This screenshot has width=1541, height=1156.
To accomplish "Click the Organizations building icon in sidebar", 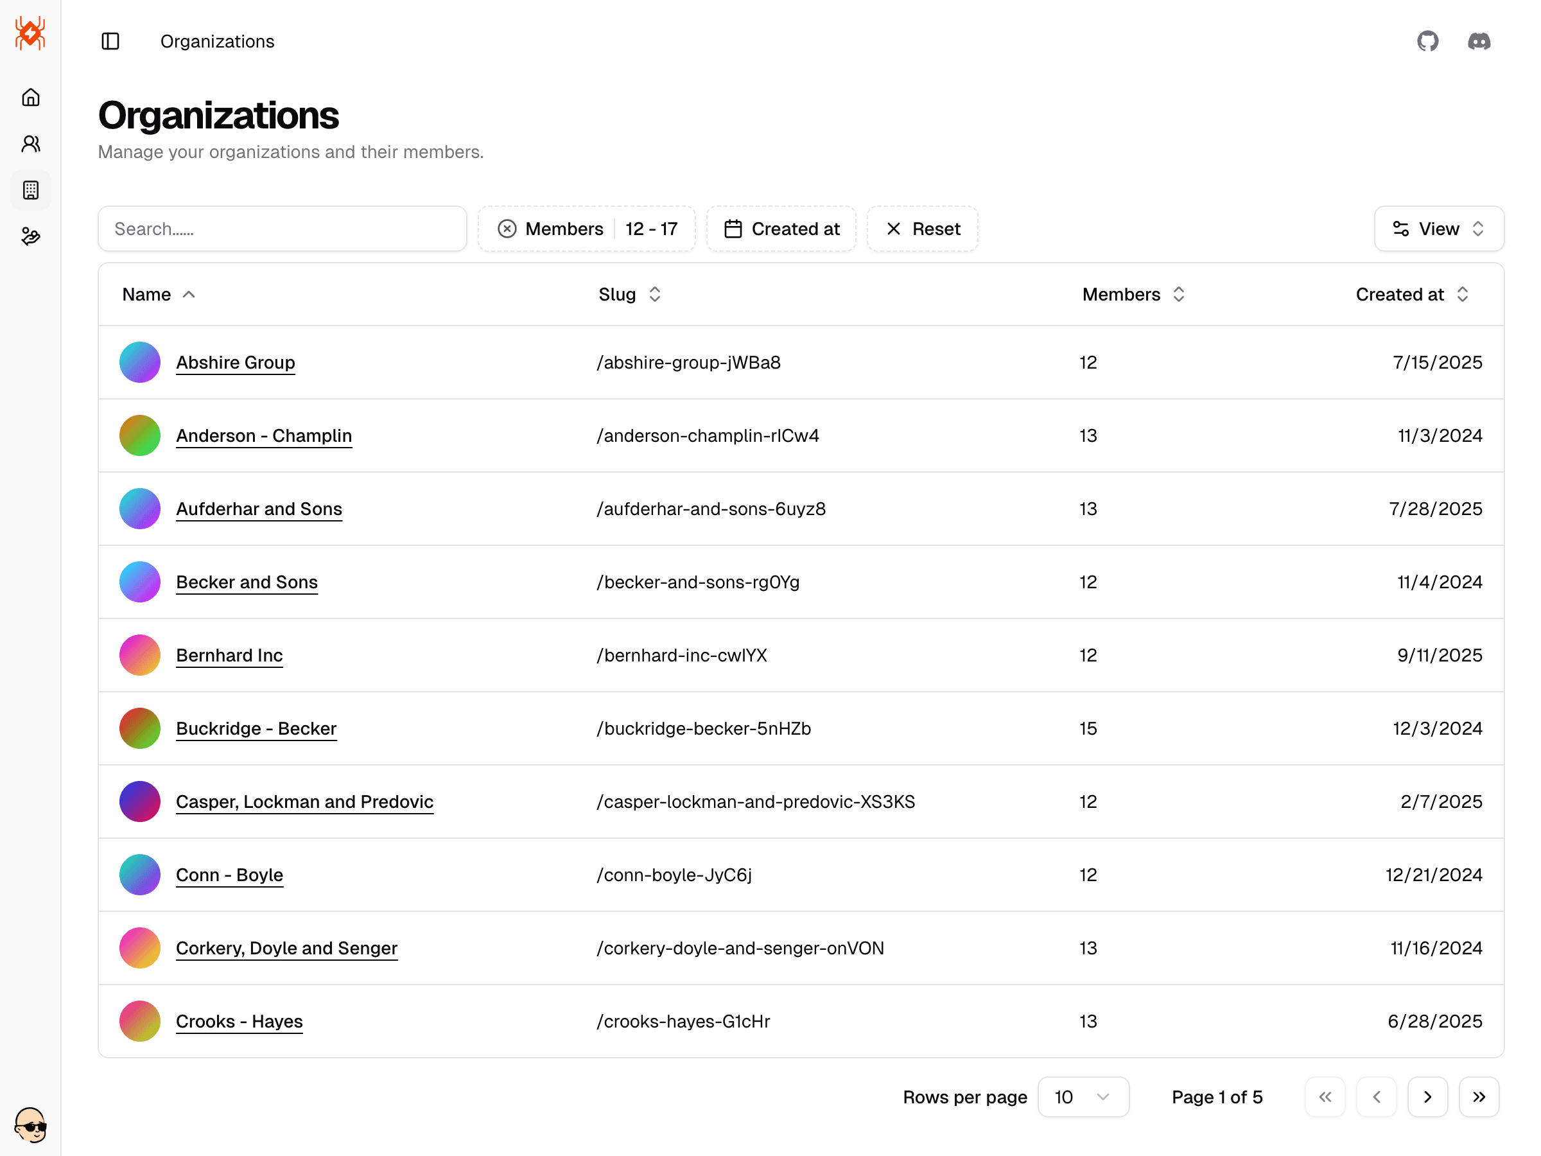I will [31, 189].
